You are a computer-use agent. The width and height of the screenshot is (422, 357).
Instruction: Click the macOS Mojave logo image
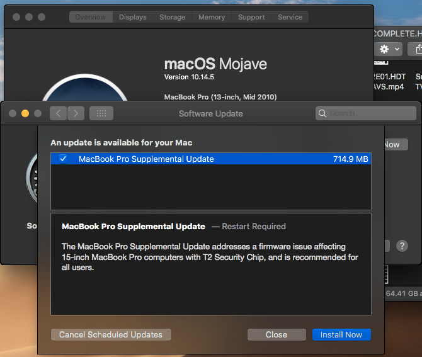(85, 88)
